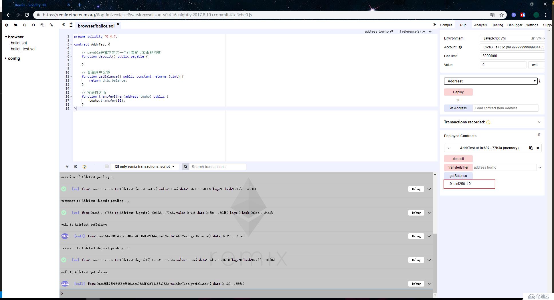Copy files to another instance icon
This screenshot has width=554, height=300.
click(x=42, y=25)
